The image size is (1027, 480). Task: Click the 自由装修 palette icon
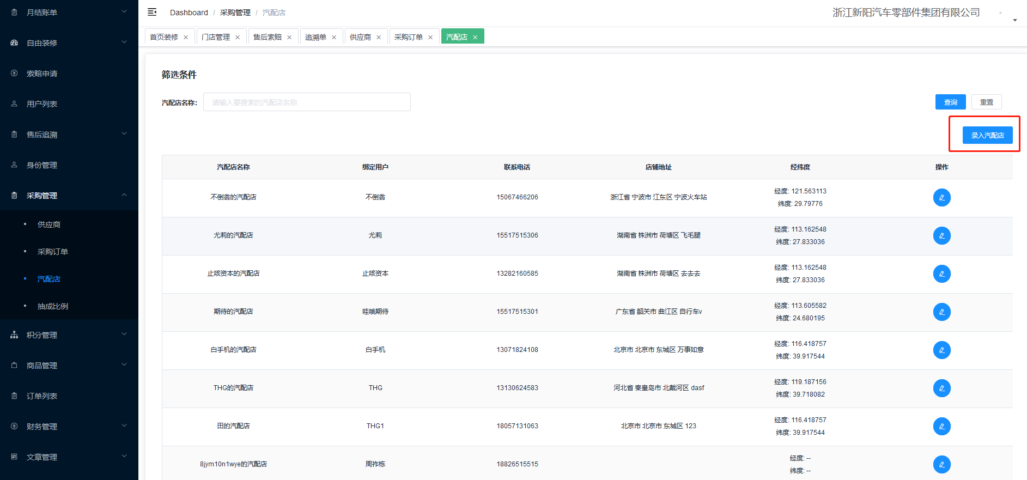[x=14, y=42]
